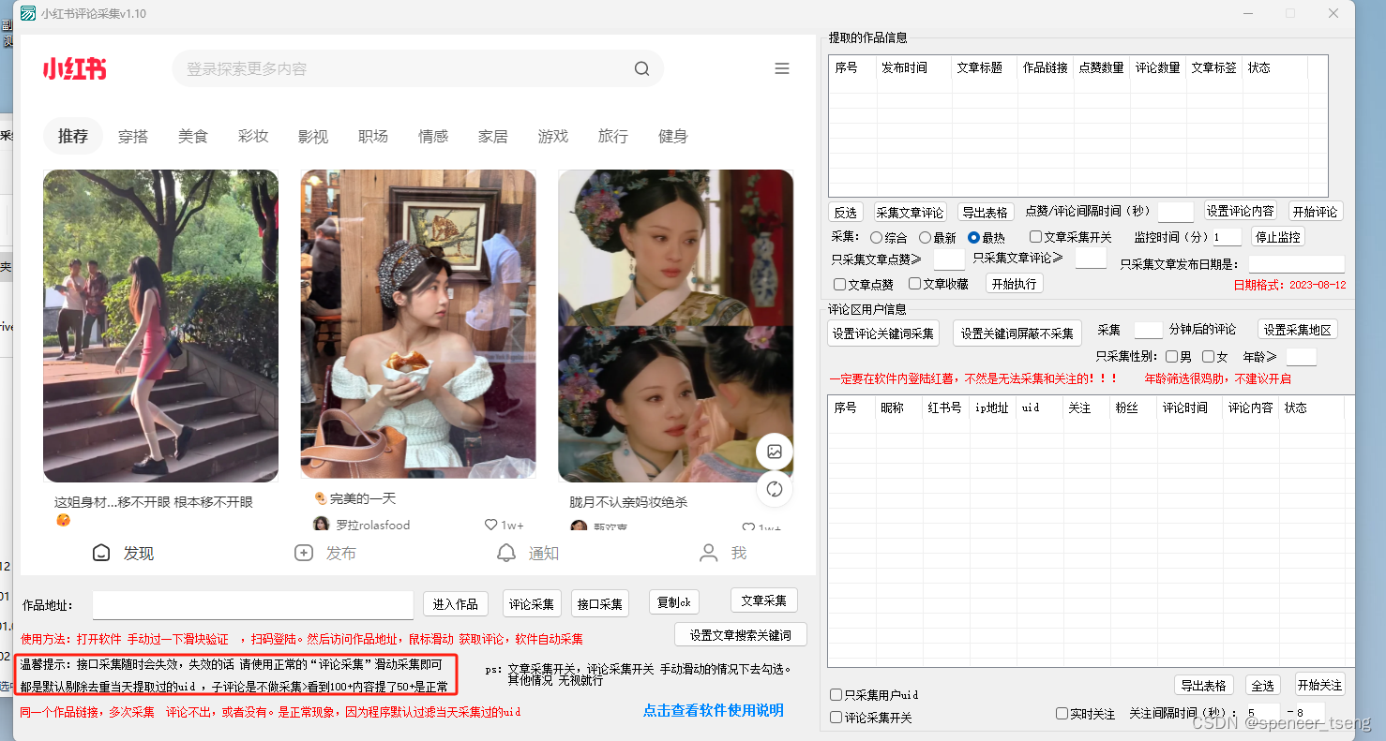Switch to the 美食 tab
The image size is (1386, 741).
point(192,136)
